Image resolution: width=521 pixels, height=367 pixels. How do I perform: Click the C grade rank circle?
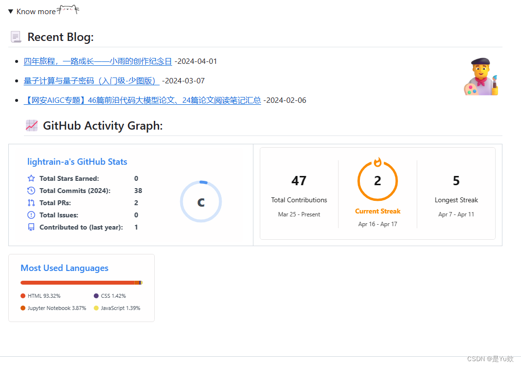click(201, 202)
